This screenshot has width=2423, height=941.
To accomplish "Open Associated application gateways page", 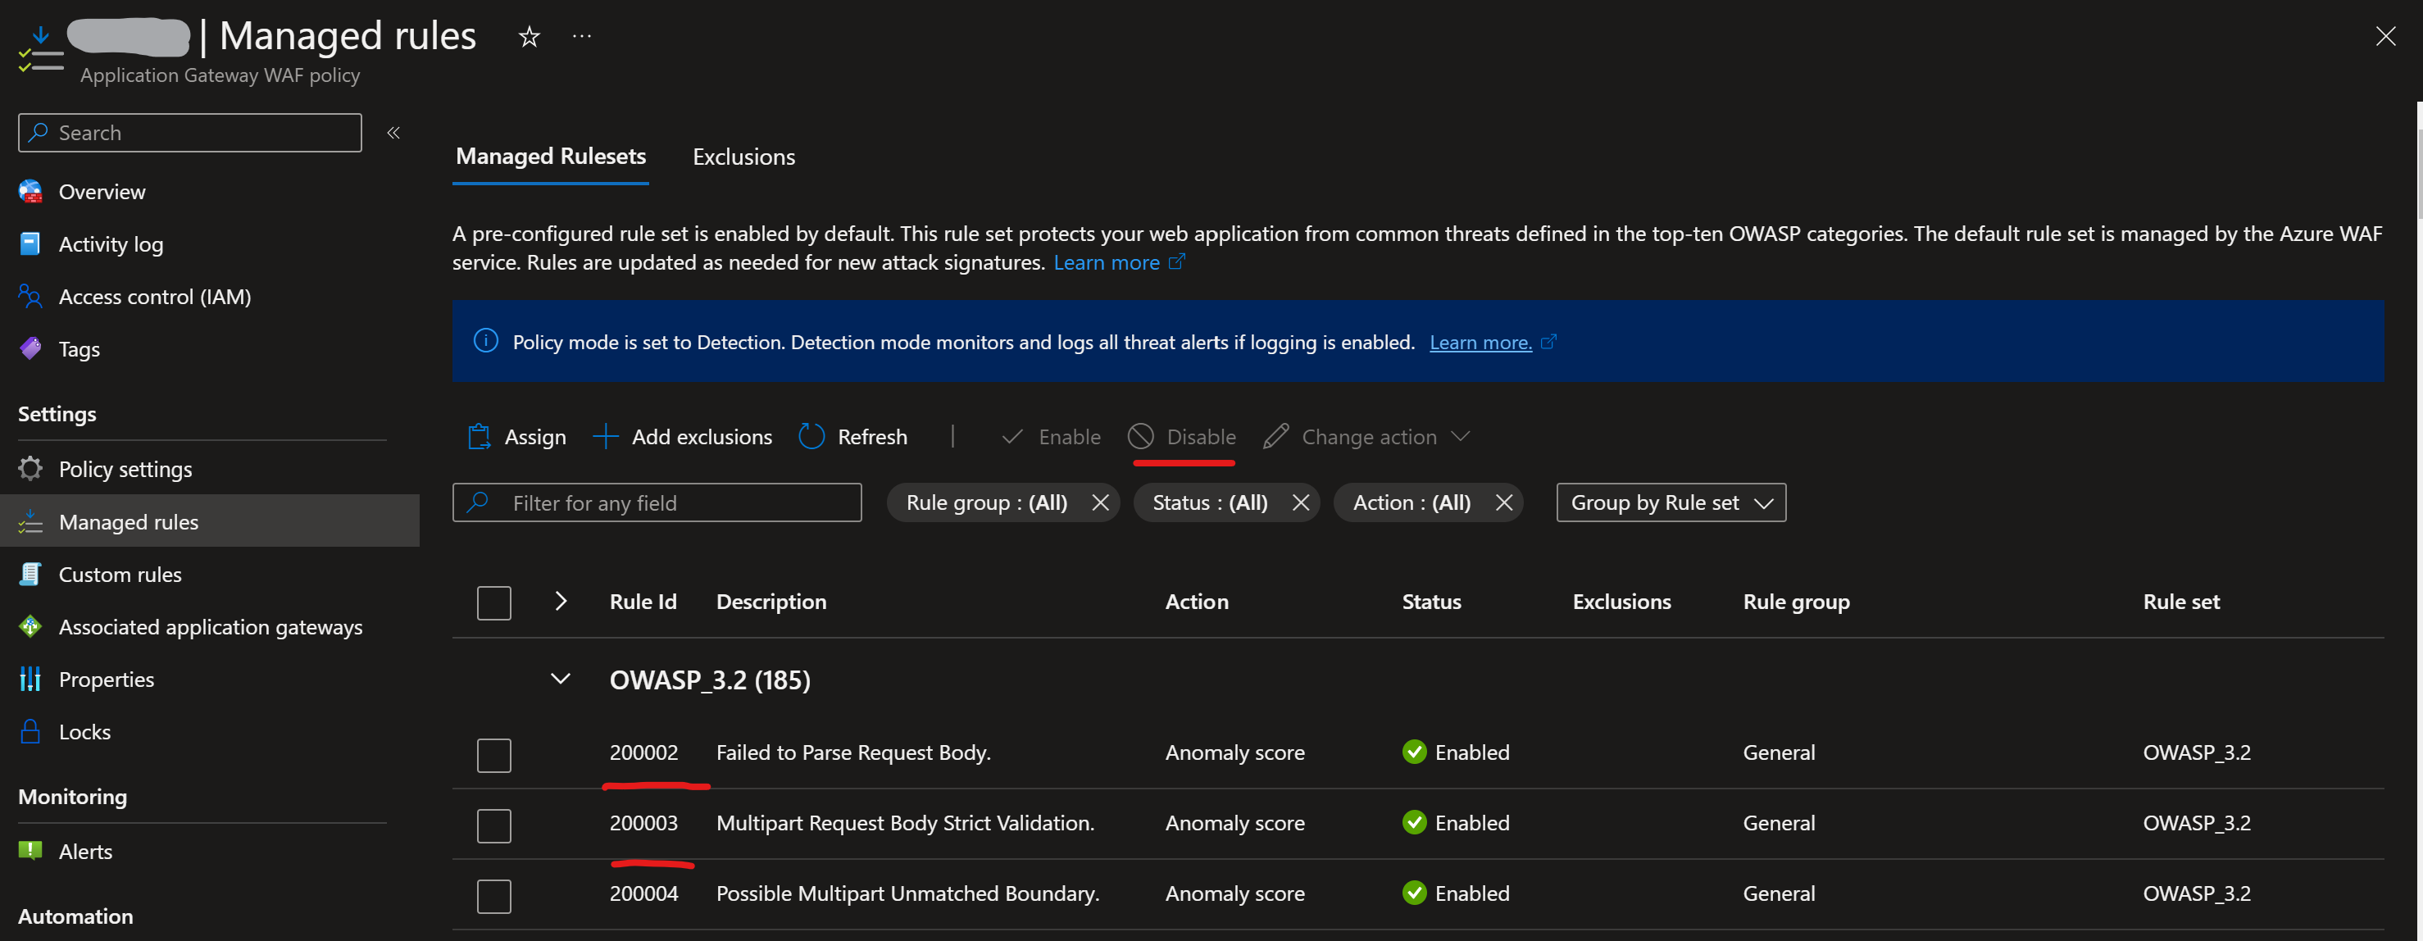I will click(x=210, y=627).
